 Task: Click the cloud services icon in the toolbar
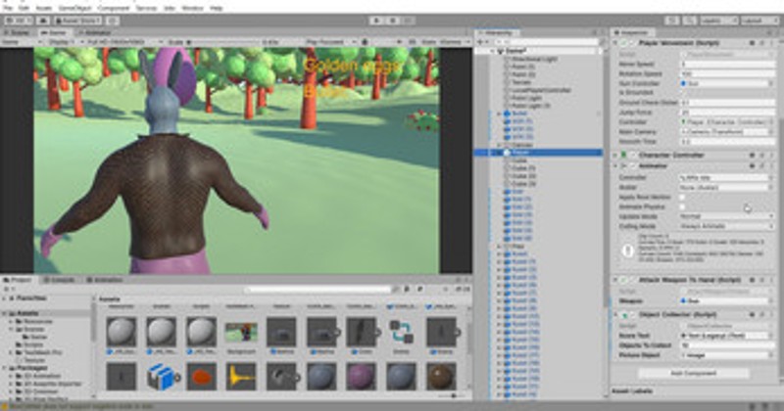coord(43,21)
